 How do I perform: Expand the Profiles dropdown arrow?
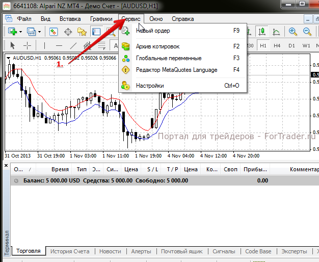coord(39,32)
